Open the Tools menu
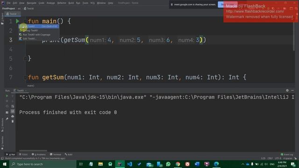299x168 pixels. tap(85, 3)
